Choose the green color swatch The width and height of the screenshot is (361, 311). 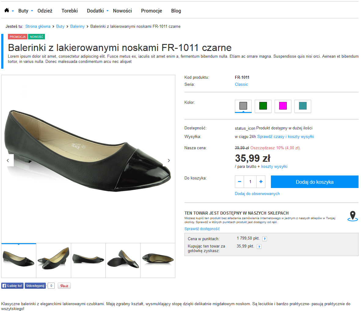(x=263, y=106)
